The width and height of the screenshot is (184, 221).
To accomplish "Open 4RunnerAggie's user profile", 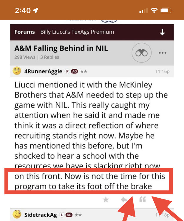I will click(x=43, y=71).
